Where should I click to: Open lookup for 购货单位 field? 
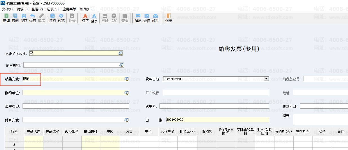click(127, 93)
